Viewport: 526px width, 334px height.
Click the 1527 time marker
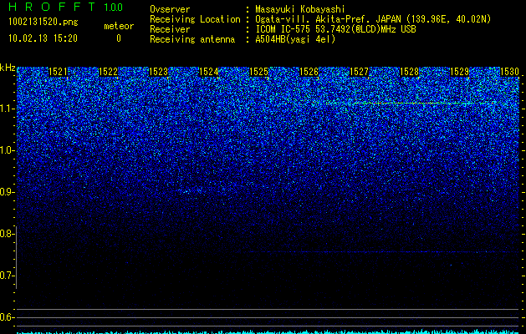tap(359, 72)
